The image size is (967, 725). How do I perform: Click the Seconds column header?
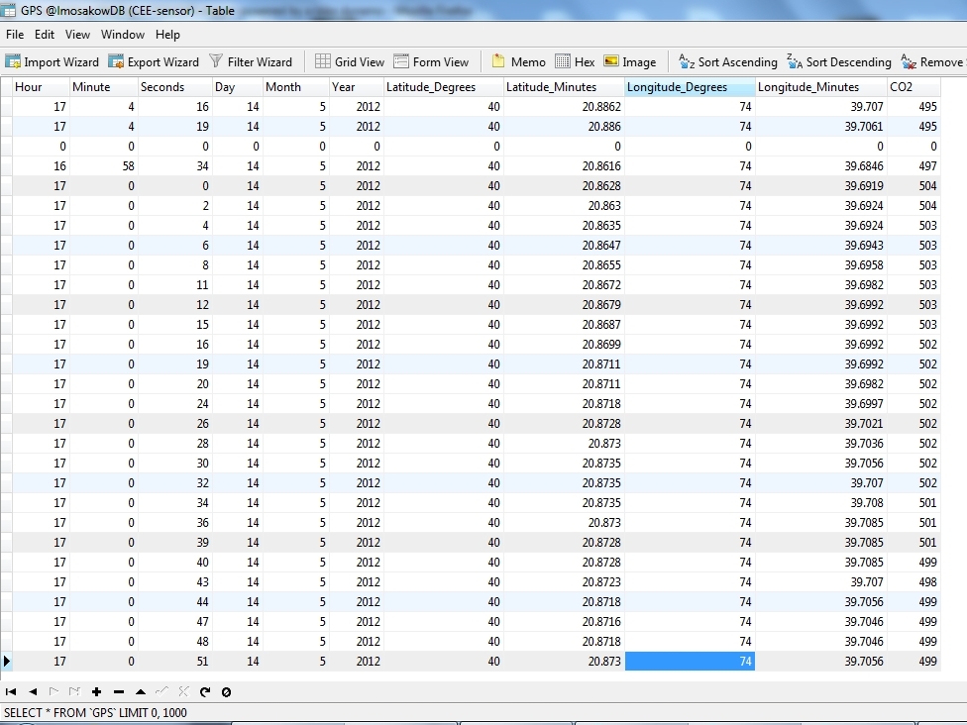pyautogui.click(x=175, y=87)
